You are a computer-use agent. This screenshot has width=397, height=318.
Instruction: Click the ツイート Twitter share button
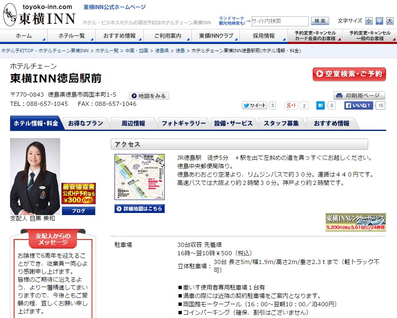pyautogui.click(x=255, y=105)
